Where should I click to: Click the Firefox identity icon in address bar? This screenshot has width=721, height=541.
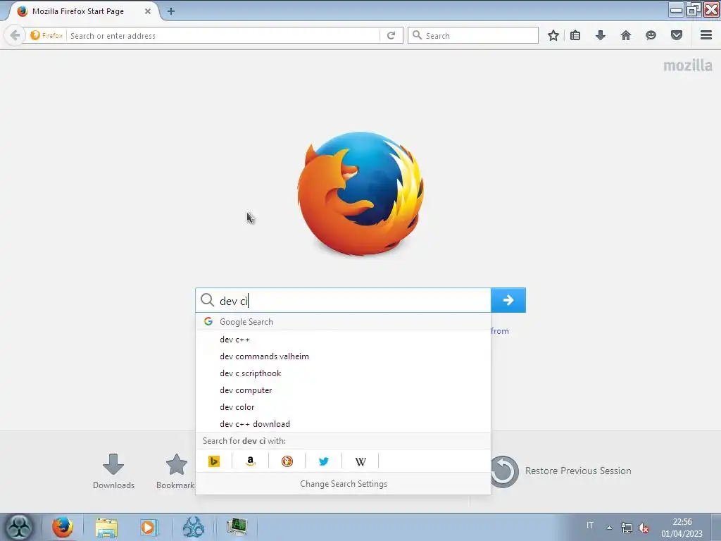point(46,35)
